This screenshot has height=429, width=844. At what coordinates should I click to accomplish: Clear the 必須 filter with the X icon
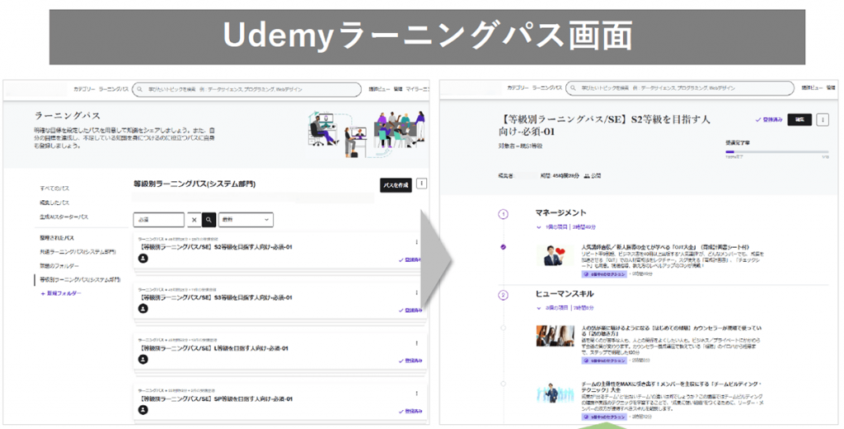(195, 220)
